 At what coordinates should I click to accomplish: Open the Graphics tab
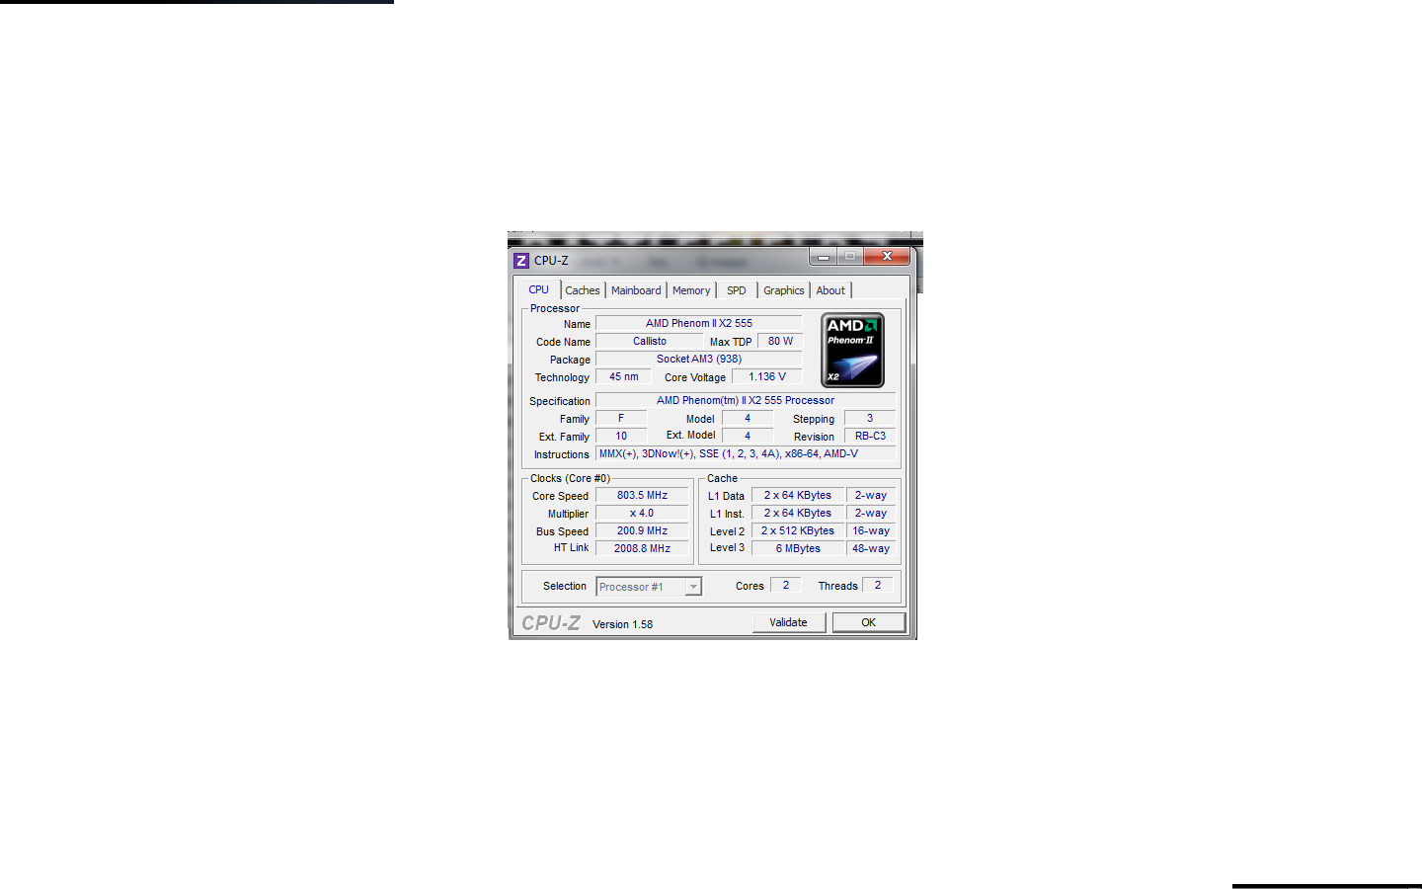[x=784, y=290]
